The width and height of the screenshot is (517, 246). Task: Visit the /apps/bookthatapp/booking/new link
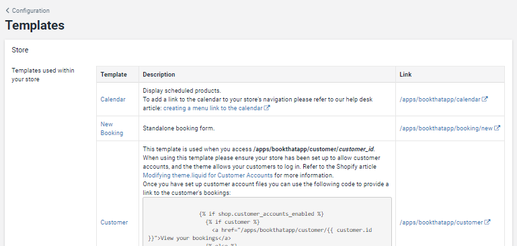pyautogui.click(x=446, y=128)
